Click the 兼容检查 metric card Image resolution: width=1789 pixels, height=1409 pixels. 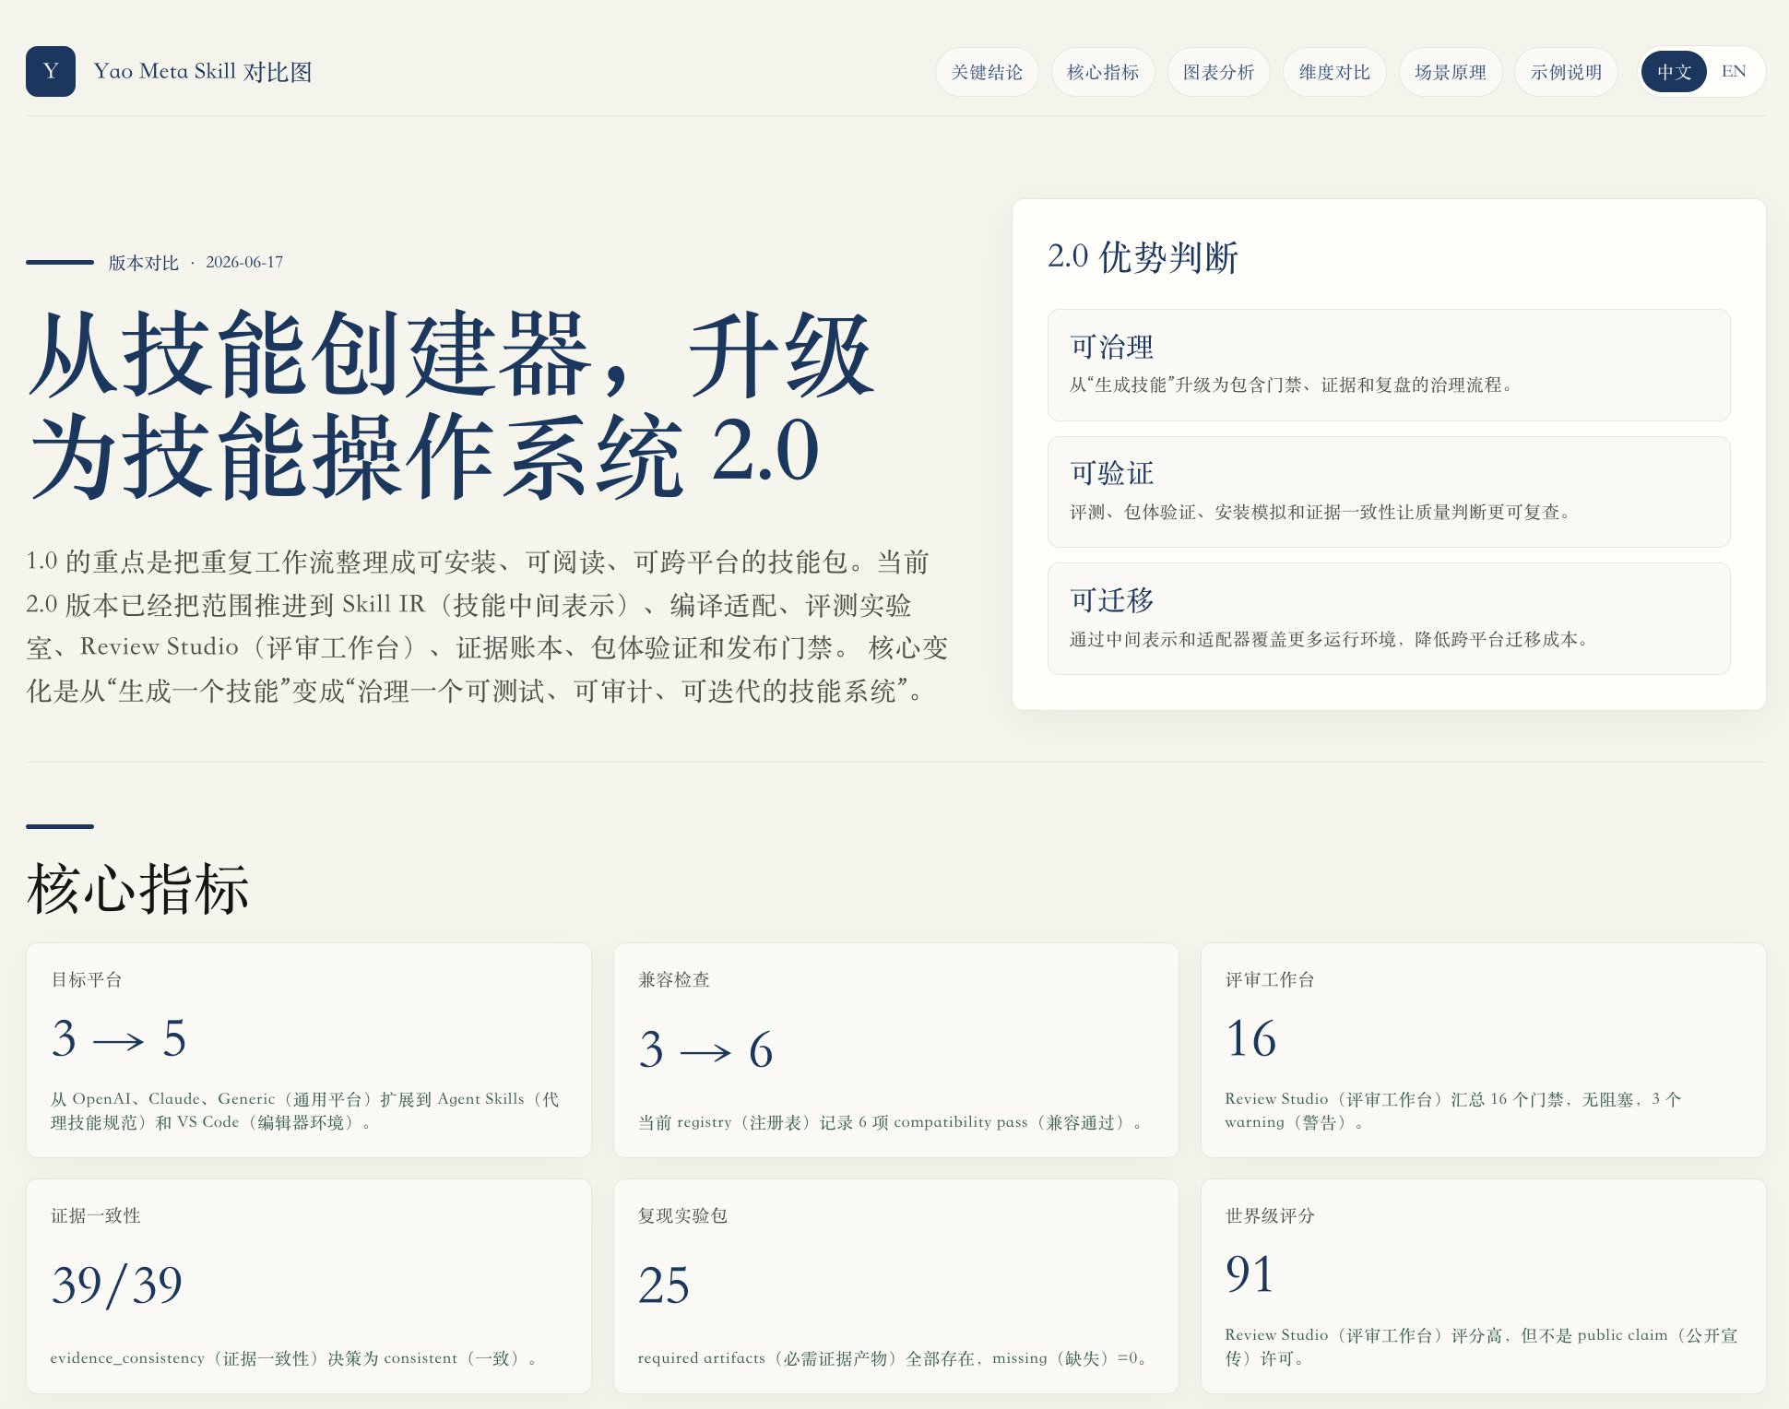point(896,1050)
